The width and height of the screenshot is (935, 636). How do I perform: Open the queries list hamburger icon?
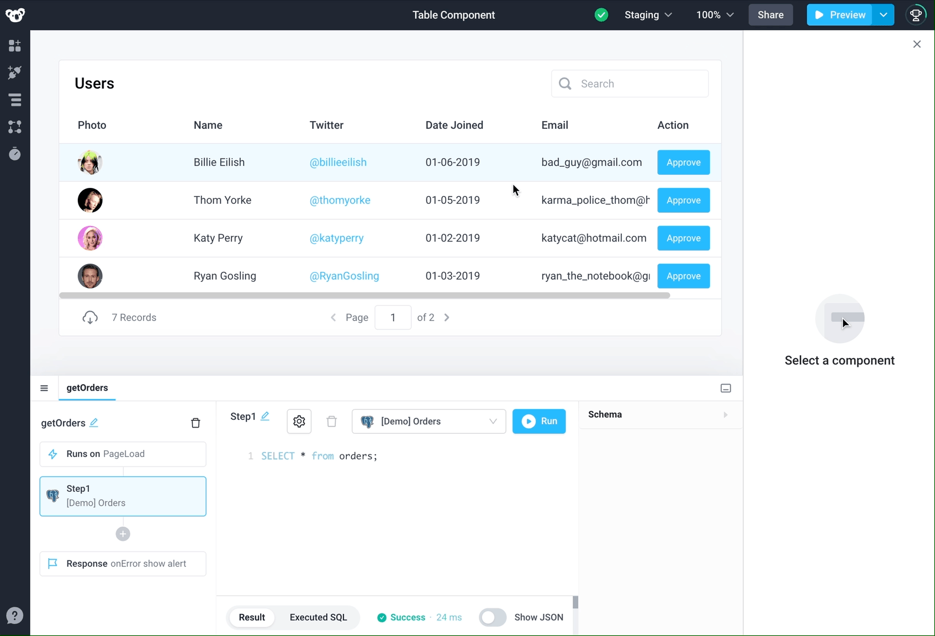[x=44, y=388]
